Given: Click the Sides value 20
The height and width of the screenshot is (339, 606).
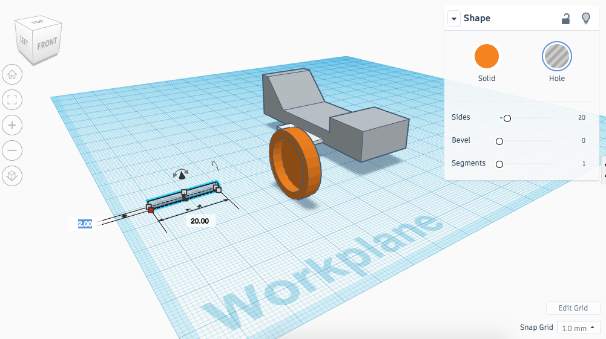Looking at the screenshot, I should (581, 118).
